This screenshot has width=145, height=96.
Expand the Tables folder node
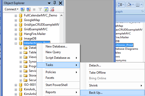pos(21,53)
